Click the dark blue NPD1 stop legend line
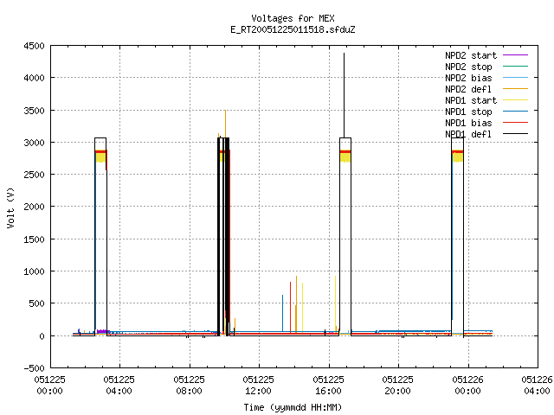This screenshot has height=415, width=554. click(x=515, y=112)
